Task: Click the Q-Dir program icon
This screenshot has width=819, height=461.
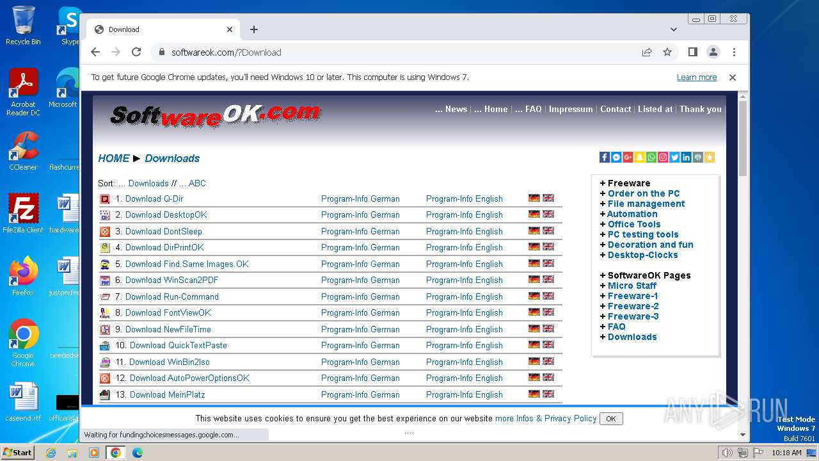Action: (x=105, y=199)
